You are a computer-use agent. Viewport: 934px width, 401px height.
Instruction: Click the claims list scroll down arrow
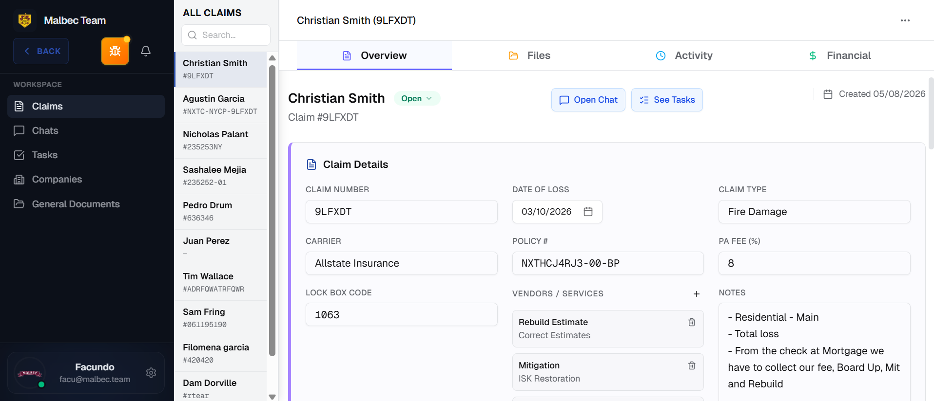[x=272, y=396]
